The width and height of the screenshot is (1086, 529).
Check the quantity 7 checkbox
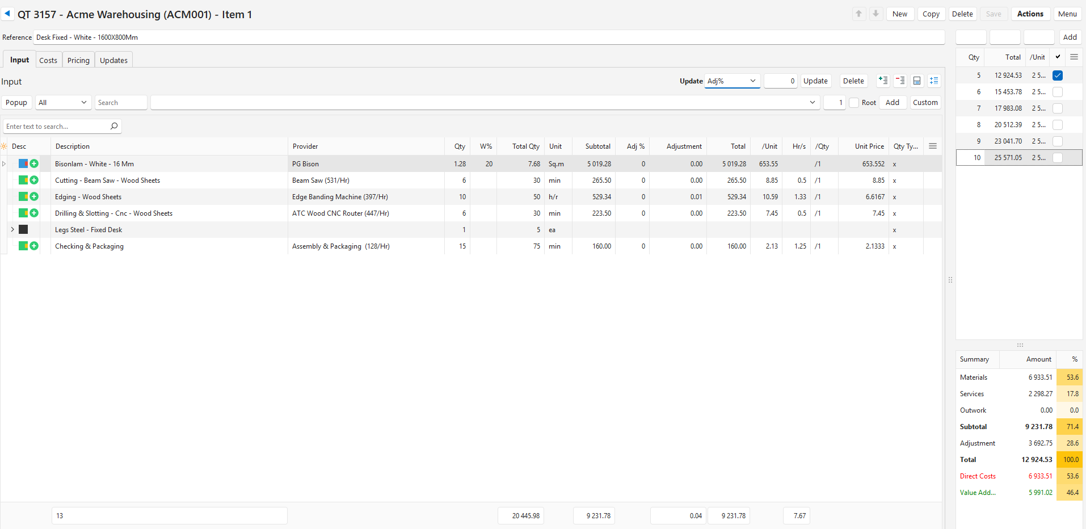tap(1058, 108)
